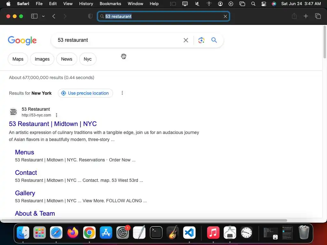Open the Contact sitelink

[26, 173]
